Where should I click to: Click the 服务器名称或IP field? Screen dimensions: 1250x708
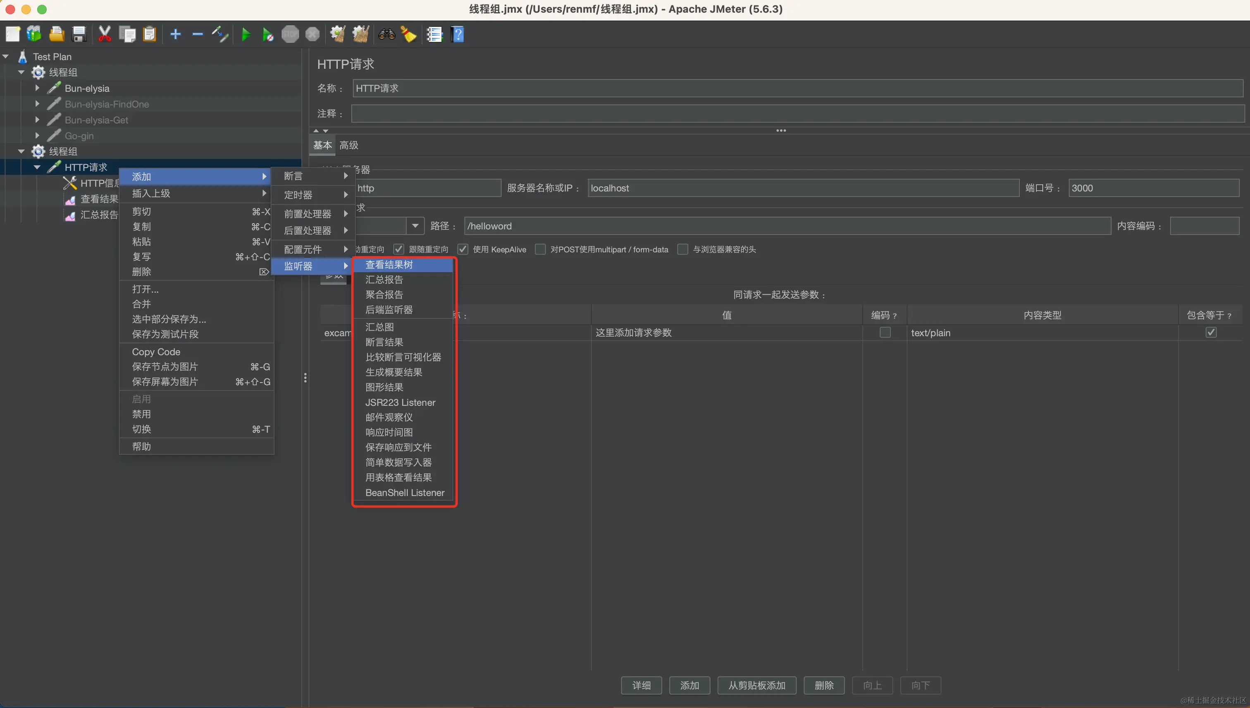pyautogui.click(x=803, y=188)
